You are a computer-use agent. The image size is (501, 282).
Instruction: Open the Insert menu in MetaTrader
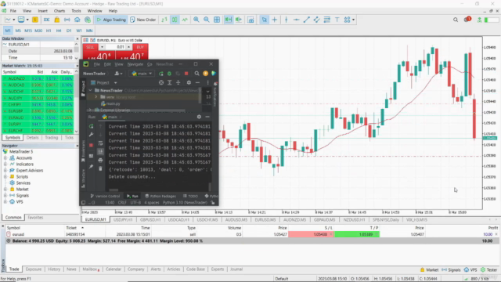(42, 11)
